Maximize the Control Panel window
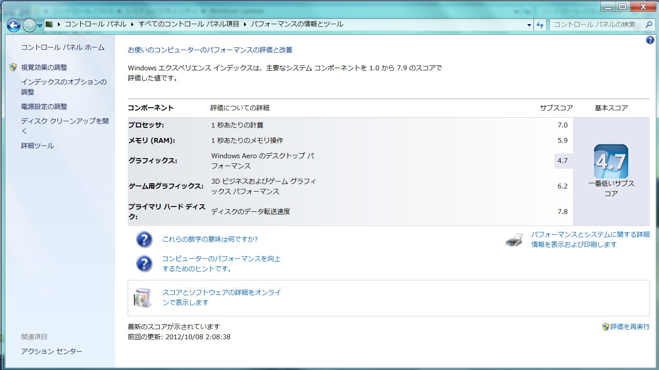Image resolution: width=659 pixels, height=370 pixels. [x=623, y=7]
